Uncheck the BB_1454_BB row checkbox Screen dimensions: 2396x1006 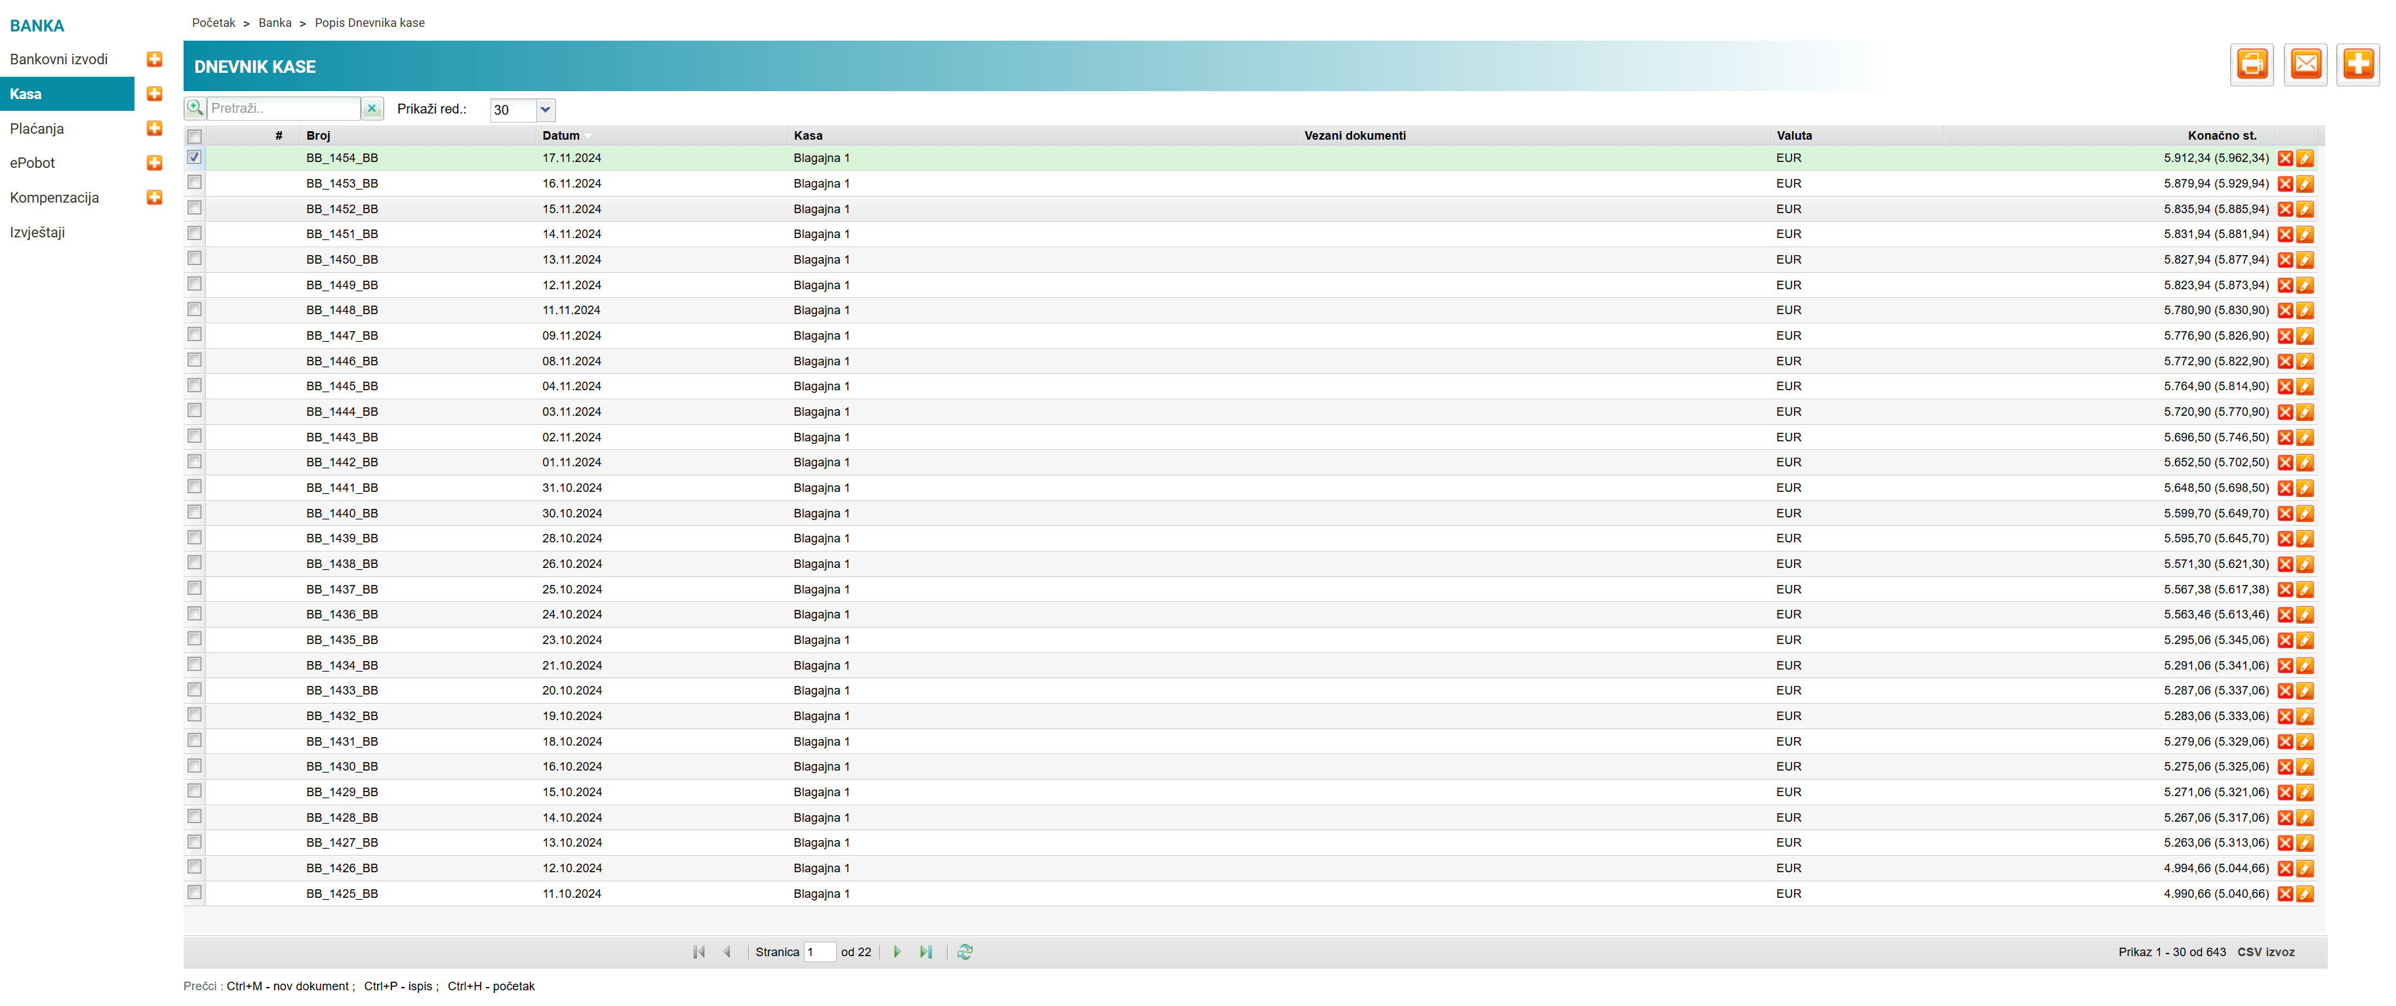(x=194, y=157)
